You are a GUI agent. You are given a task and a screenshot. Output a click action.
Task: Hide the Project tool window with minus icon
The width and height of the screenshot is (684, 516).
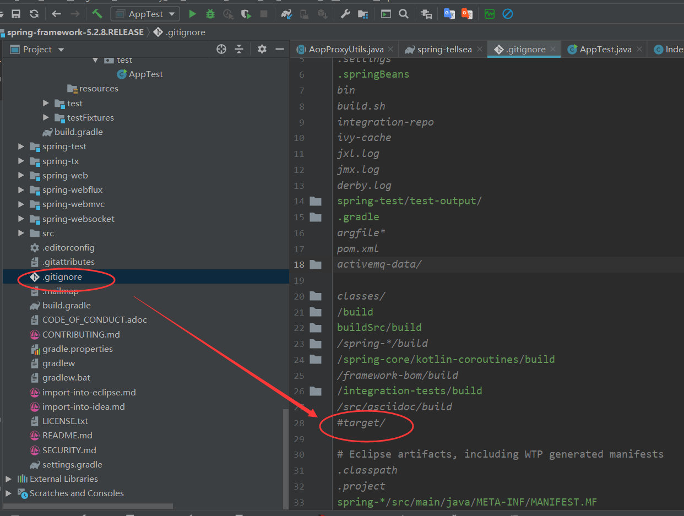(280, 49)
